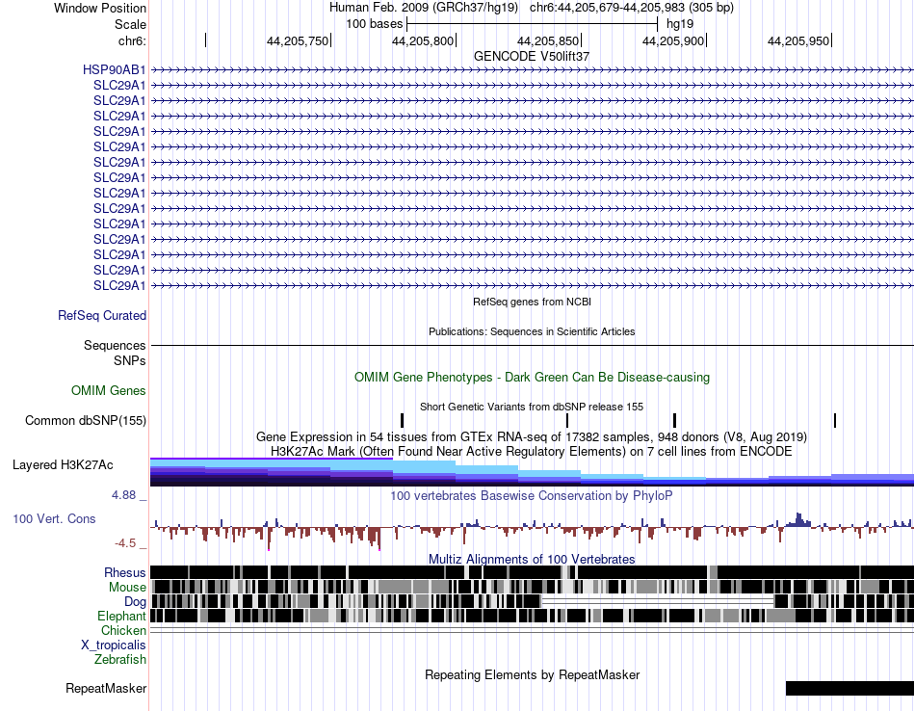Image resolution: width=915 pixels, height=711 pixels.
Task: Click the Common dbSNP(155) track label
Action: [86, 420]
